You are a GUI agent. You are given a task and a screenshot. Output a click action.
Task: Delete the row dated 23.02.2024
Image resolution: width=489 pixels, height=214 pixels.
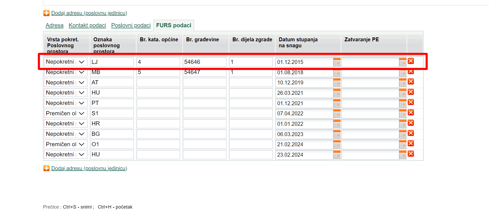(411, 153)
